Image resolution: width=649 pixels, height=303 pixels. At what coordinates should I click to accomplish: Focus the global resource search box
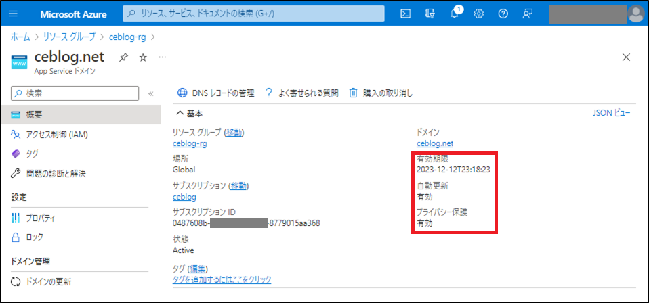click(253, 14)
